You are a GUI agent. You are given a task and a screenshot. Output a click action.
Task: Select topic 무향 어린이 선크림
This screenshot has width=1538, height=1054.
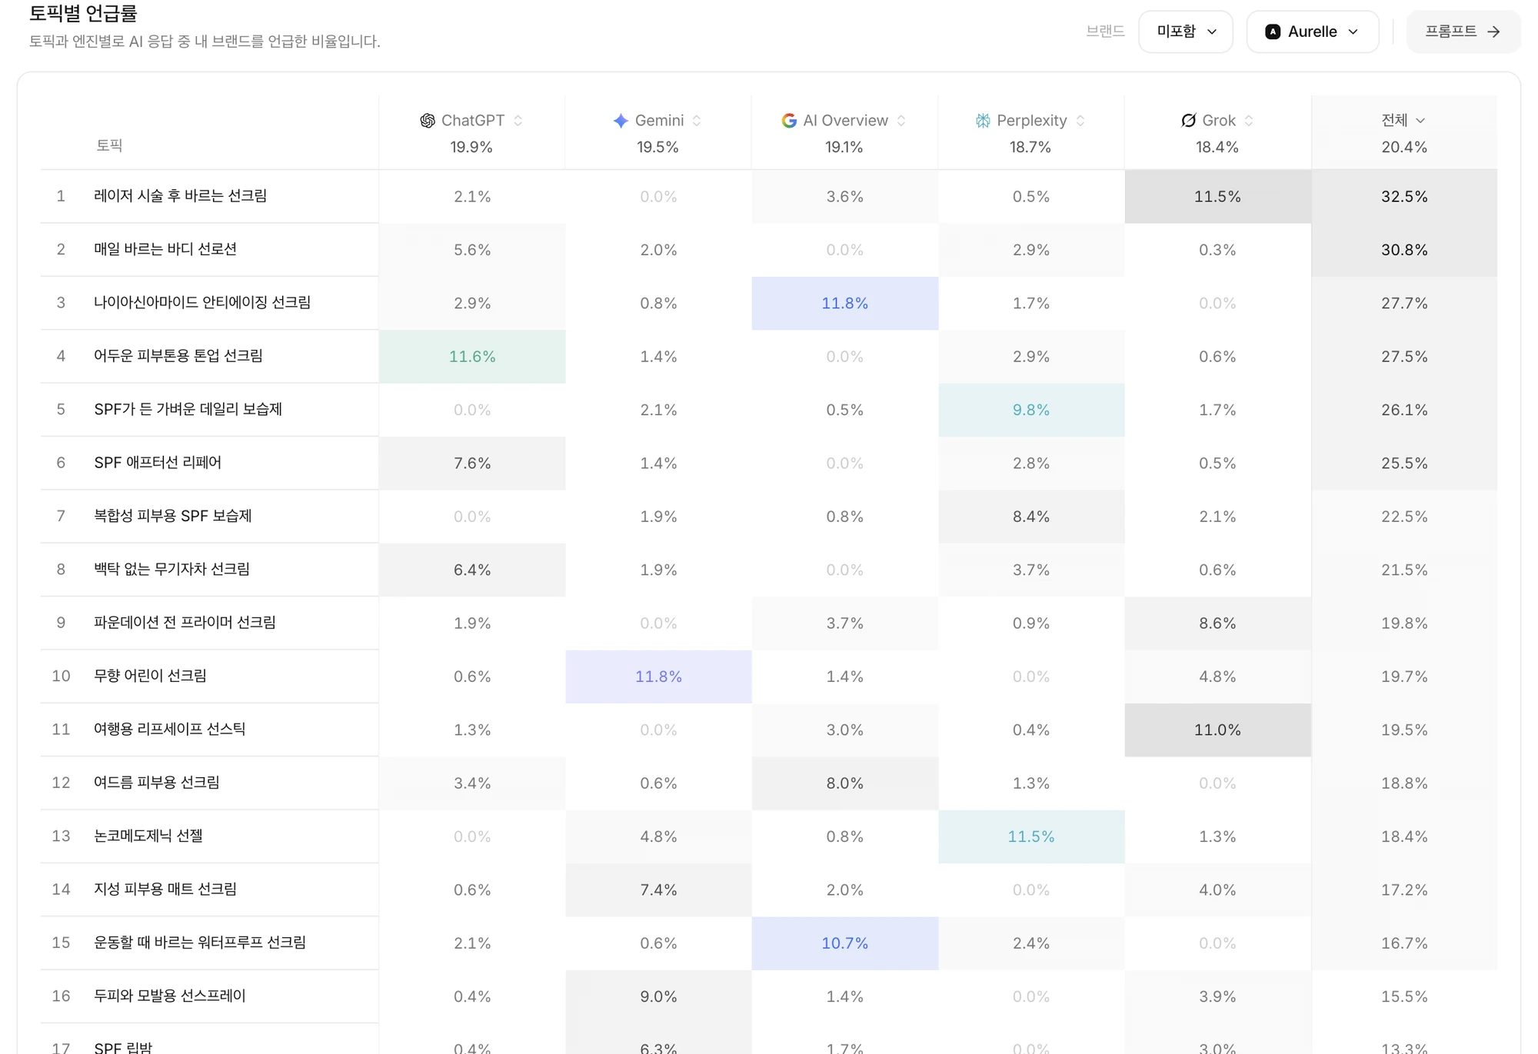[151, 676]
